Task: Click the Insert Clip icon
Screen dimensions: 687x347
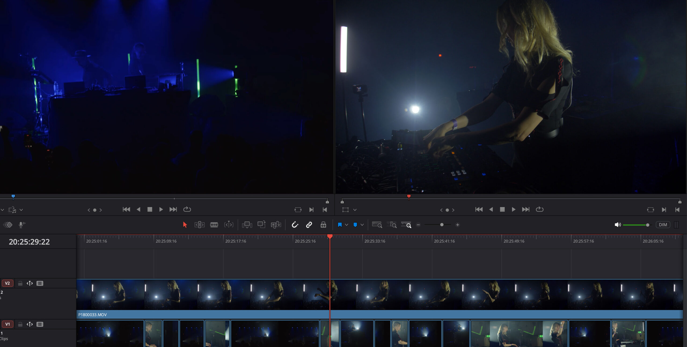Action: 247,225
